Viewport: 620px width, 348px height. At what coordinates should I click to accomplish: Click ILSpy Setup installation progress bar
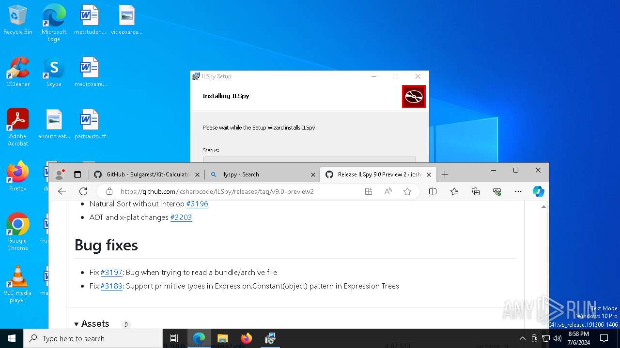coord(309,159)
